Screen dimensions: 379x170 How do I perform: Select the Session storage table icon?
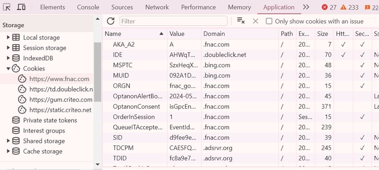(x=16, y=48)
